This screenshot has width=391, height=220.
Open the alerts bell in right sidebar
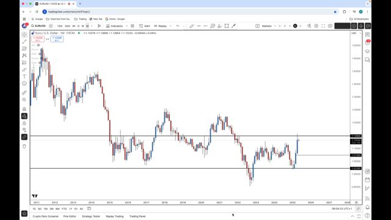click(x=368, y=207)
